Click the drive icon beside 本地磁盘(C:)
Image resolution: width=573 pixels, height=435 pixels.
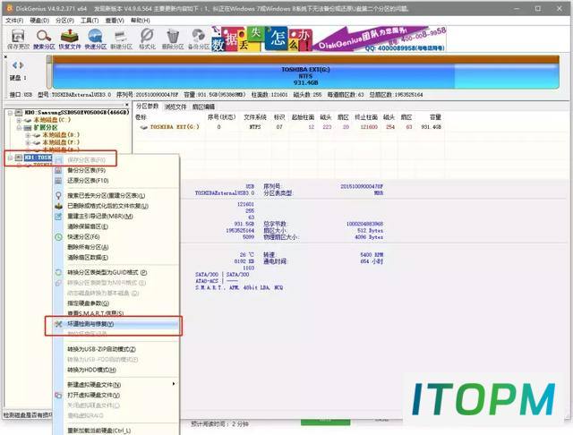point(28,120)
